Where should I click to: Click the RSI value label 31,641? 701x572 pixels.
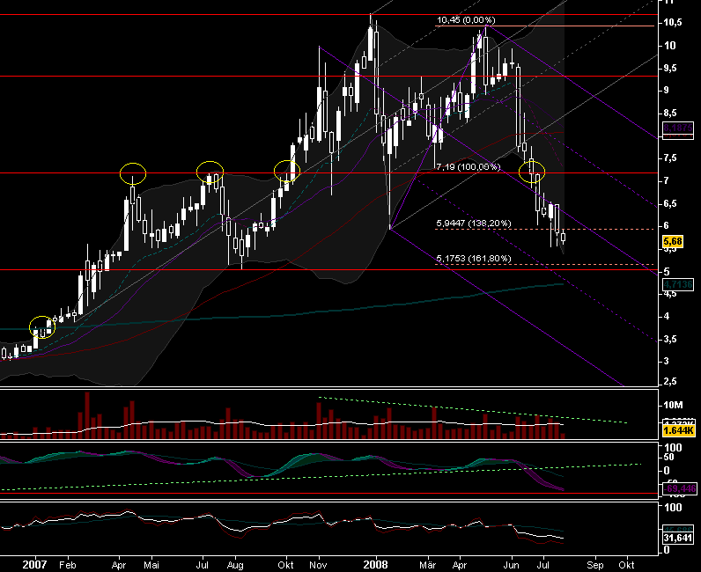point(678,538)
